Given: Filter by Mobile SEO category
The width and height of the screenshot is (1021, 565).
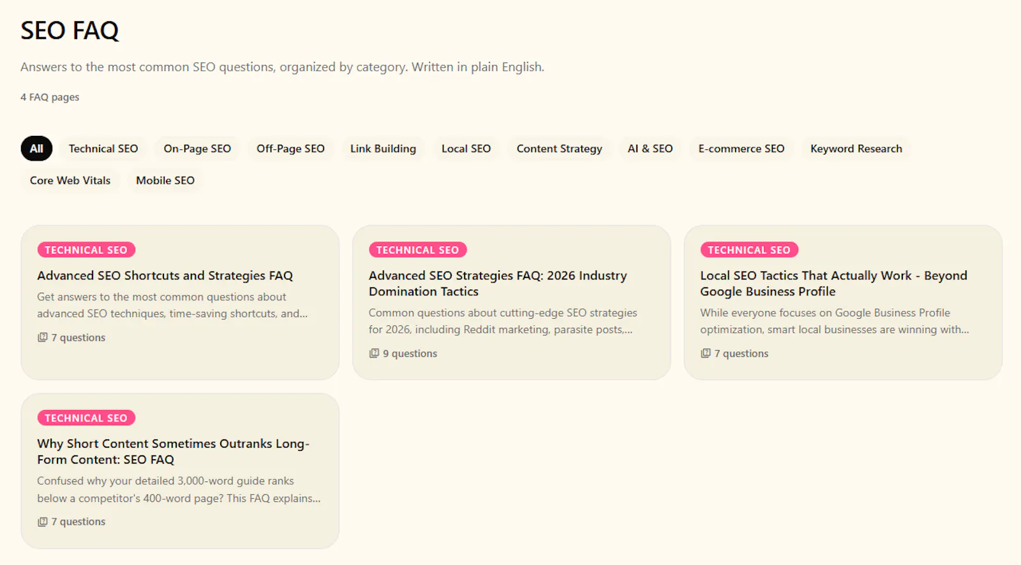Looking at the screenshot, I should tap(165, 180).
